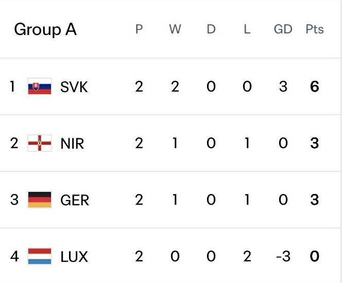Screen dimensions: 342x283
Task: Open the NIR team link
Action: [72, 144]
